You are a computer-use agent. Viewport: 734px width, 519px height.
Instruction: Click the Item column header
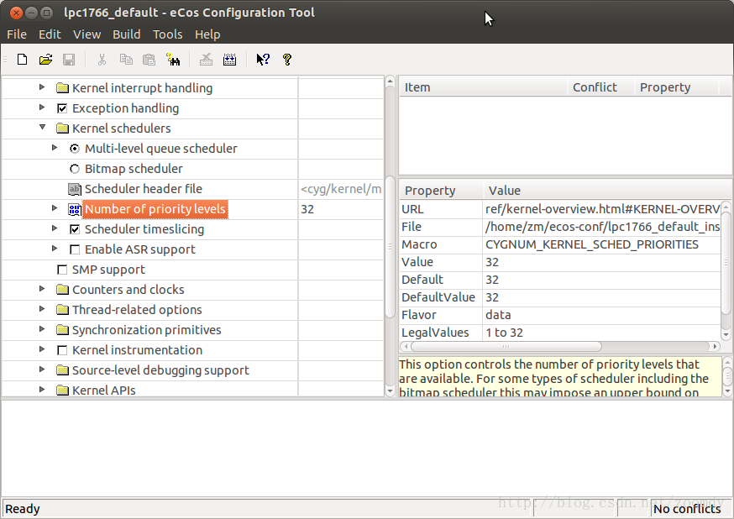(x=483, y=87)
